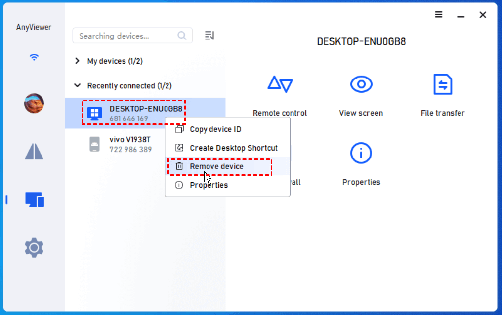Click the user profile avatar

[34, 103]
